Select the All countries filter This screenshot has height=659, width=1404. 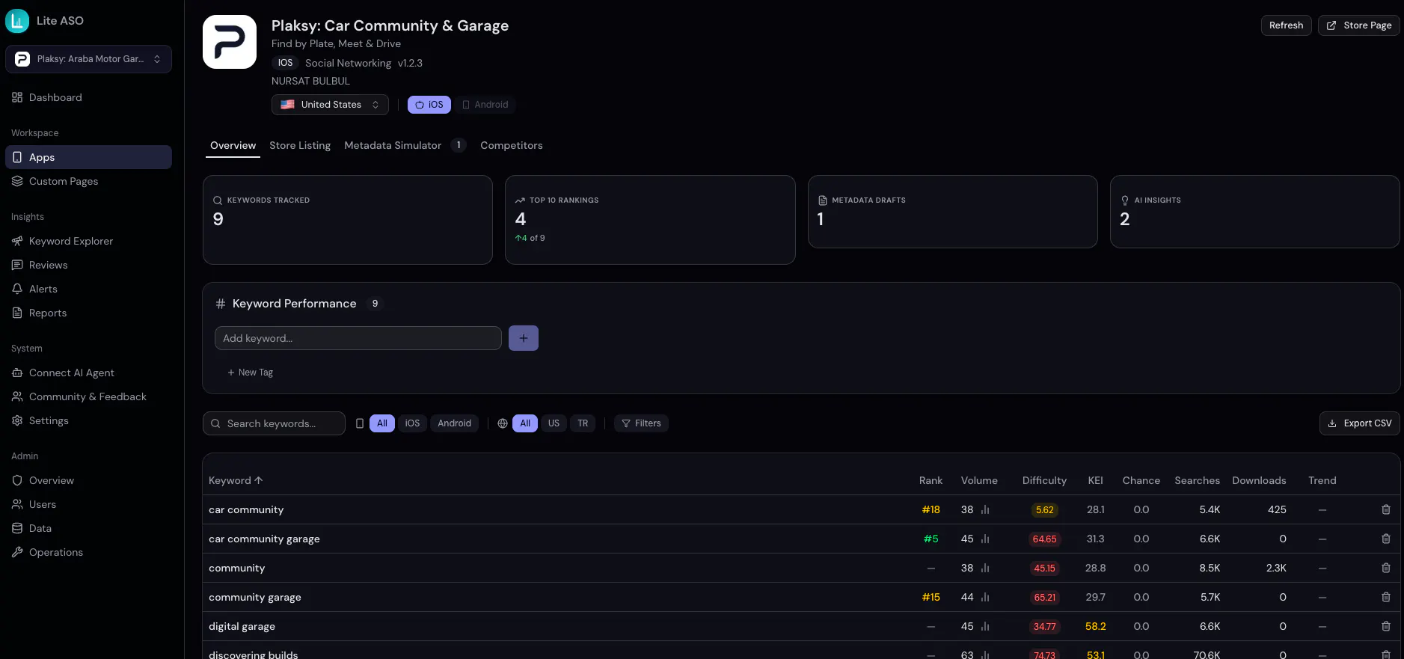pyautogui.click(x=525, y=423)
